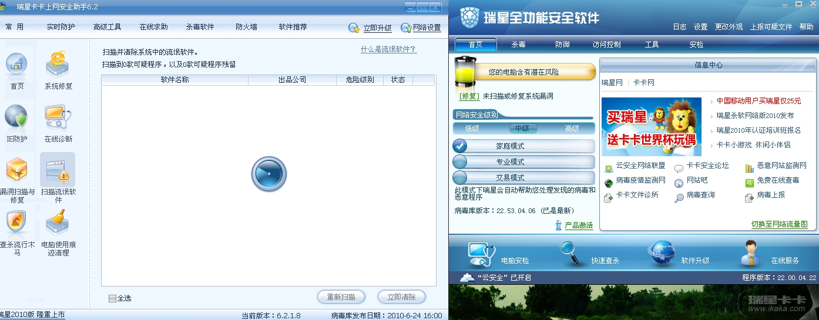Open 云安全网络联盟 link icon
This screenshot has width=819, height=320.
(609, 169)
